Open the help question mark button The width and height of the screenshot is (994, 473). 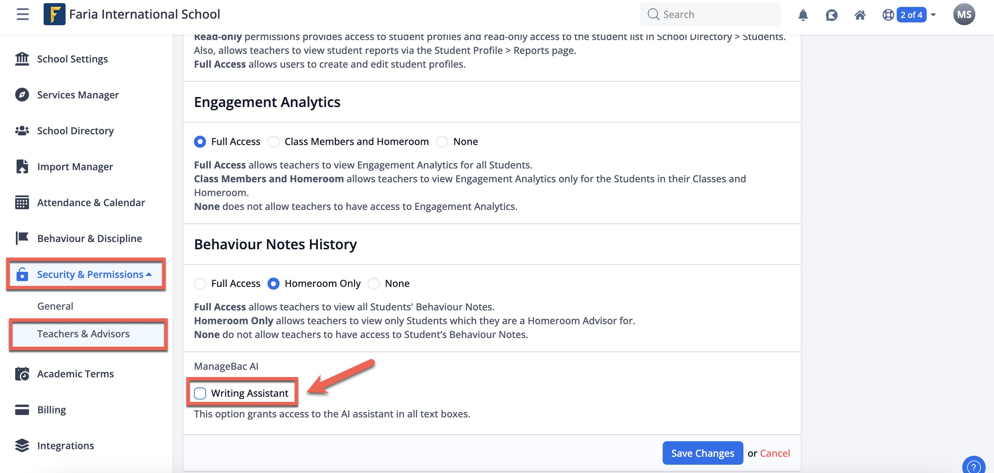tap(973, 466)
